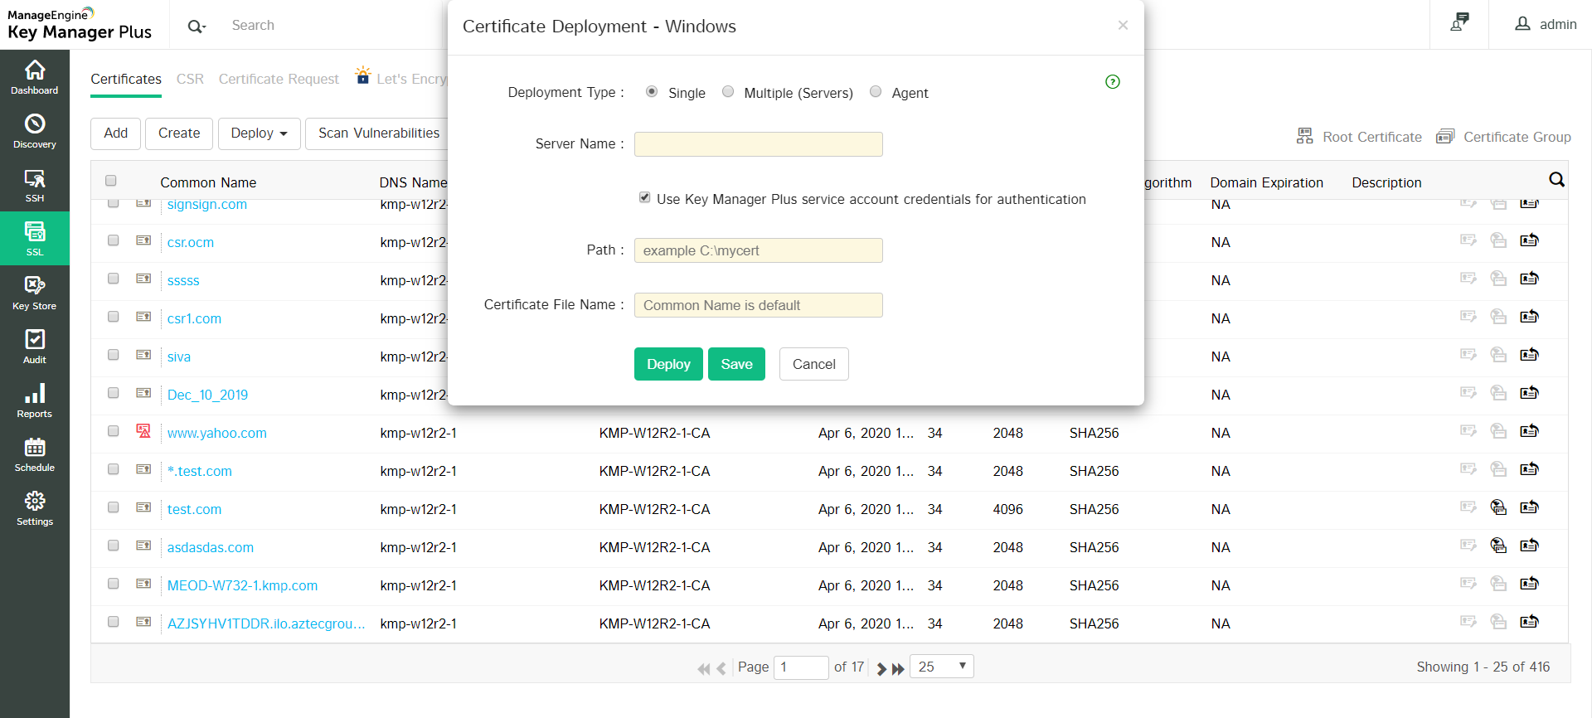Viewport: 1592px width, 718px height.
Task: Switch to the Certificate Request tab
Action: [x=279, y=79]
